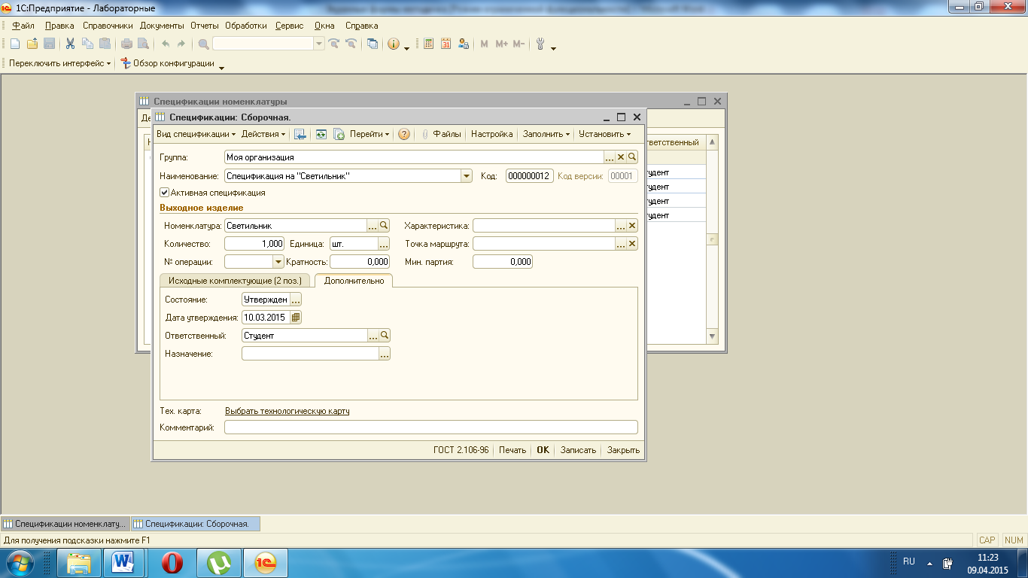Click the Windows list icon in toolbar

(373, 44)
